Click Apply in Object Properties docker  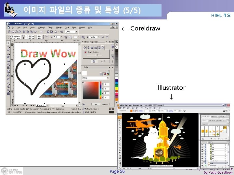tap(104, 61)
